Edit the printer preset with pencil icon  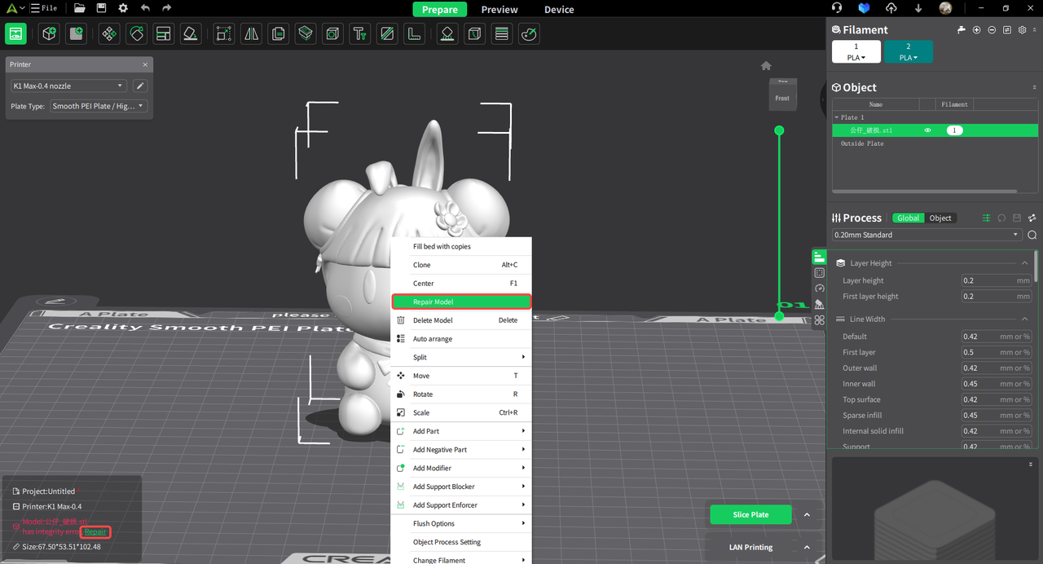[139, 86]
